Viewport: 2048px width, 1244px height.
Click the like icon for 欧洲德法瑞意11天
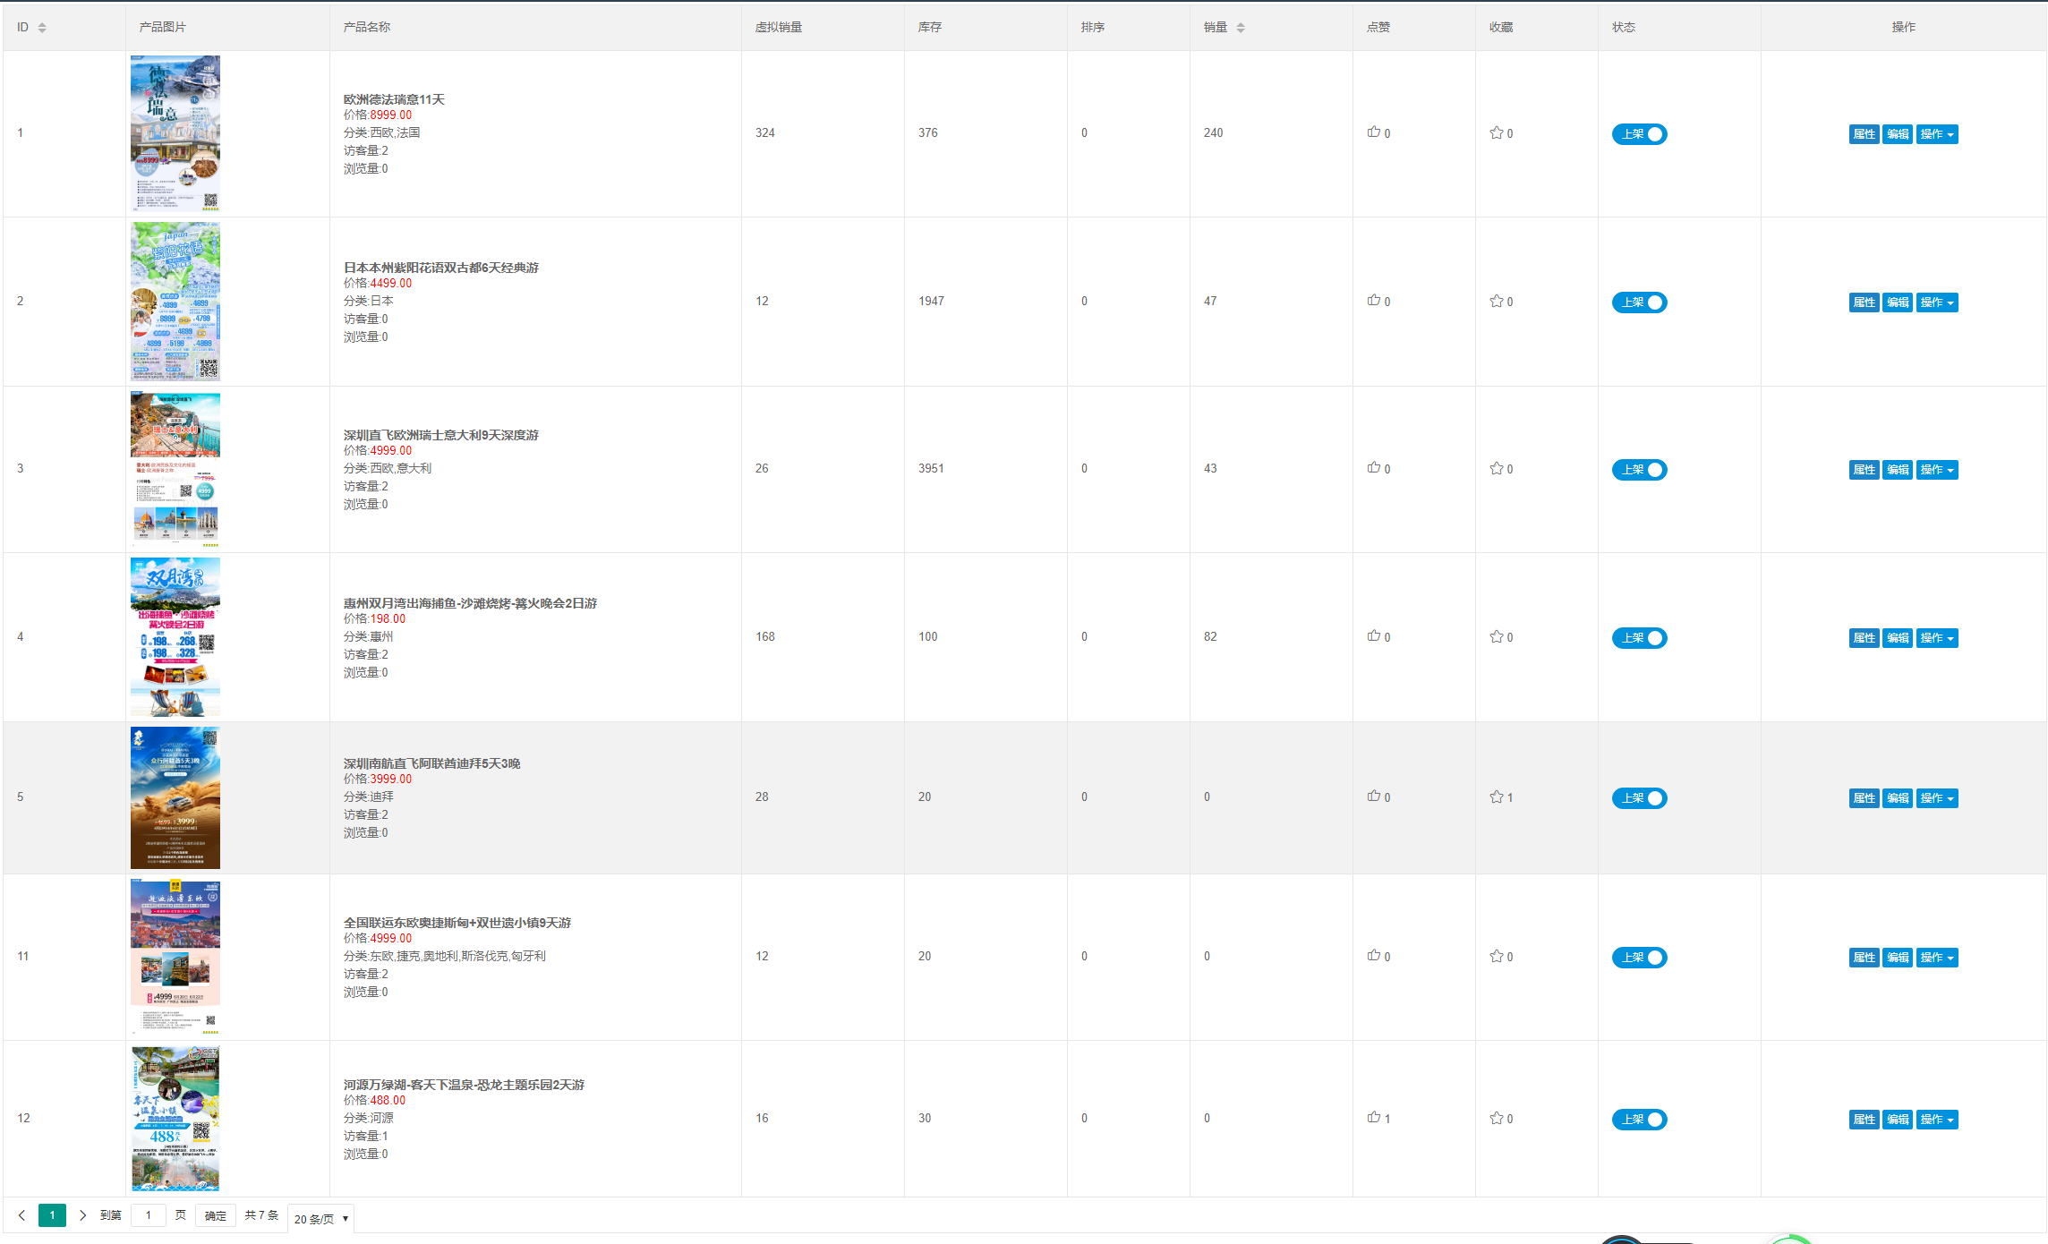click(x=1373, y=132)
